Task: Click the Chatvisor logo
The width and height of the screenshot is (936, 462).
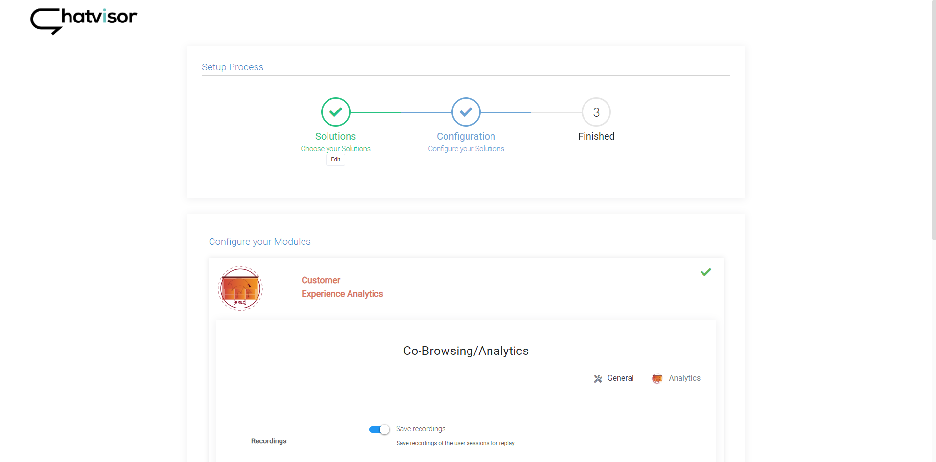Action: [84, 21]
